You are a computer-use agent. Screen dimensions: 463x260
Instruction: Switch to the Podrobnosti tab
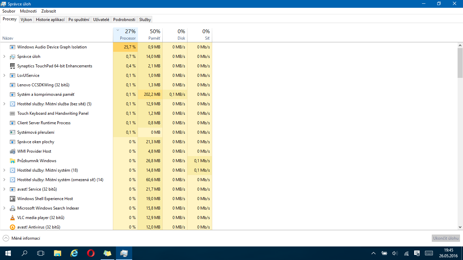[124, 20]
